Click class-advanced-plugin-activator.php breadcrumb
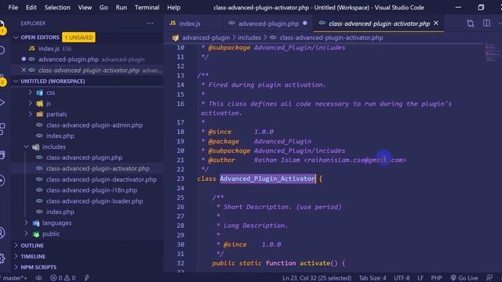This screenshot has width=502, height=282. 331,38
